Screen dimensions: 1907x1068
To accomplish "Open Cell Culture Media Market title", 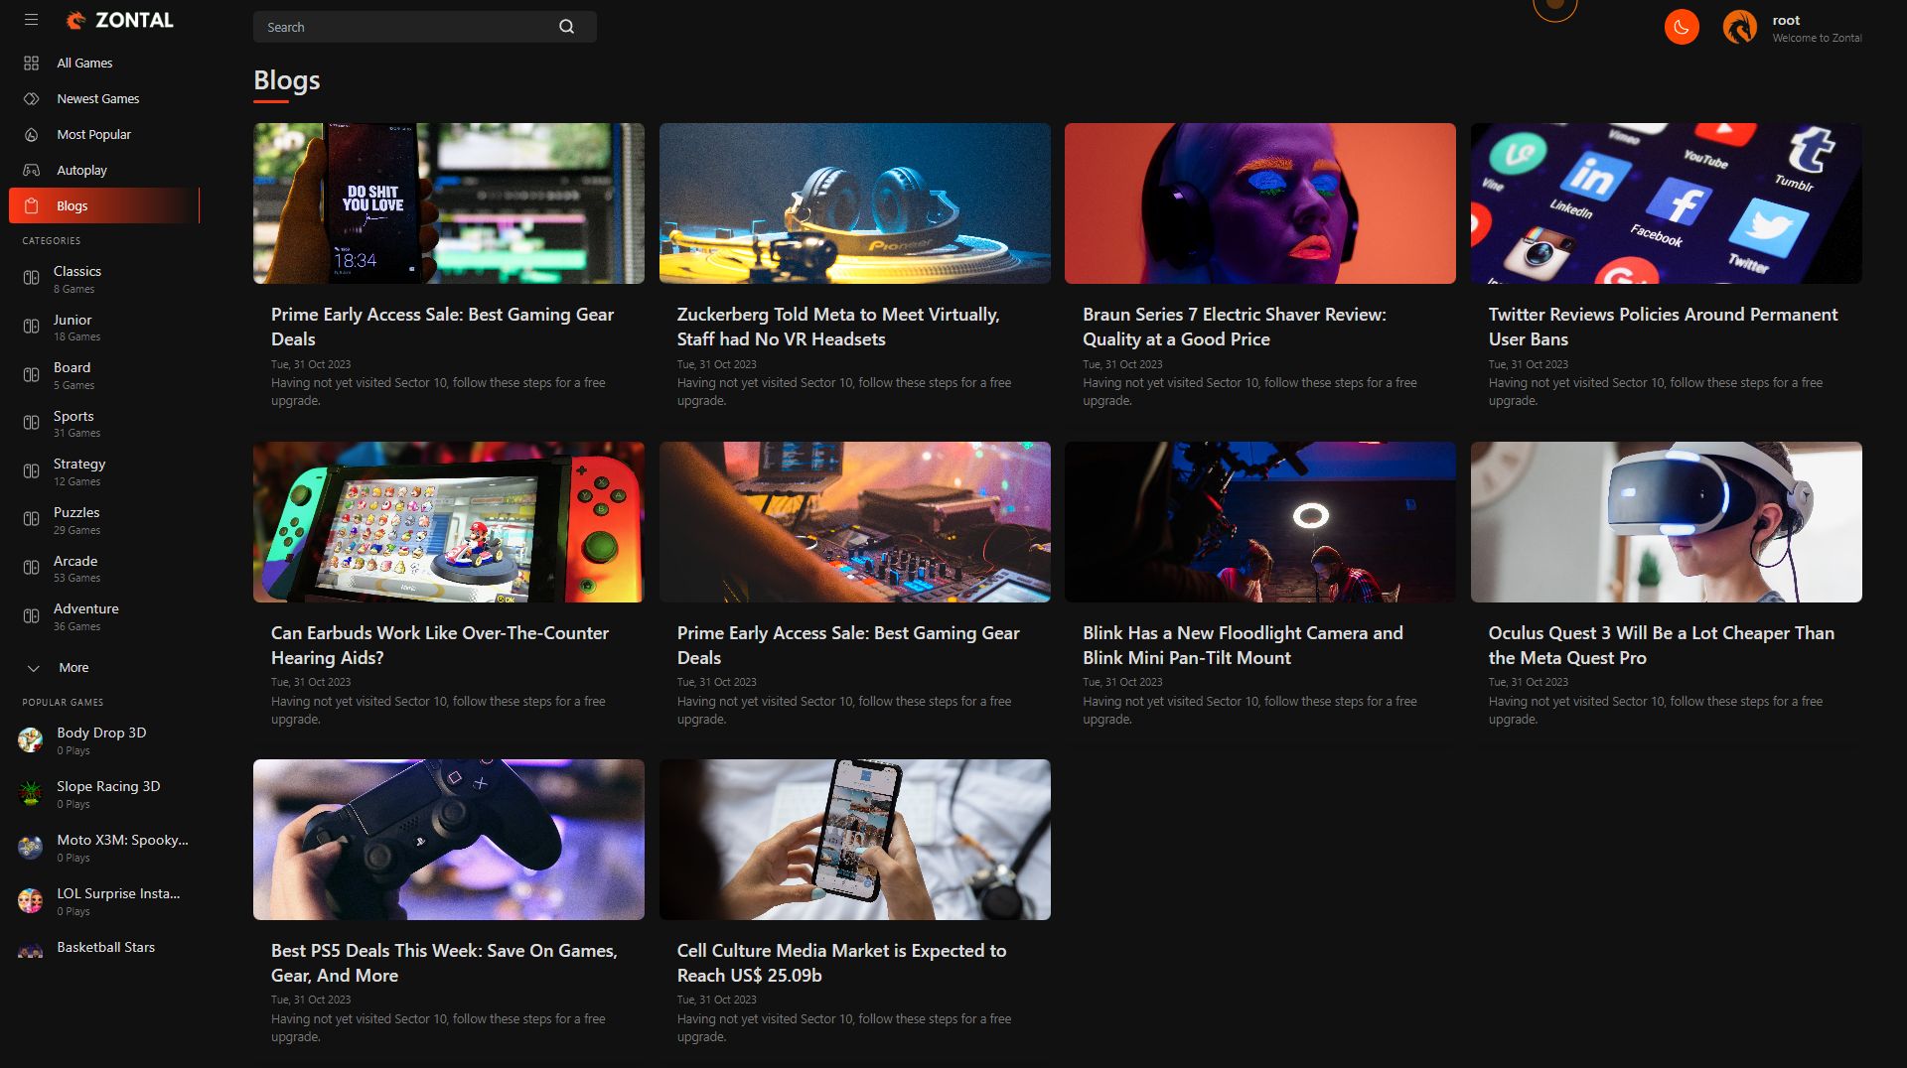I will coord(841,963).
